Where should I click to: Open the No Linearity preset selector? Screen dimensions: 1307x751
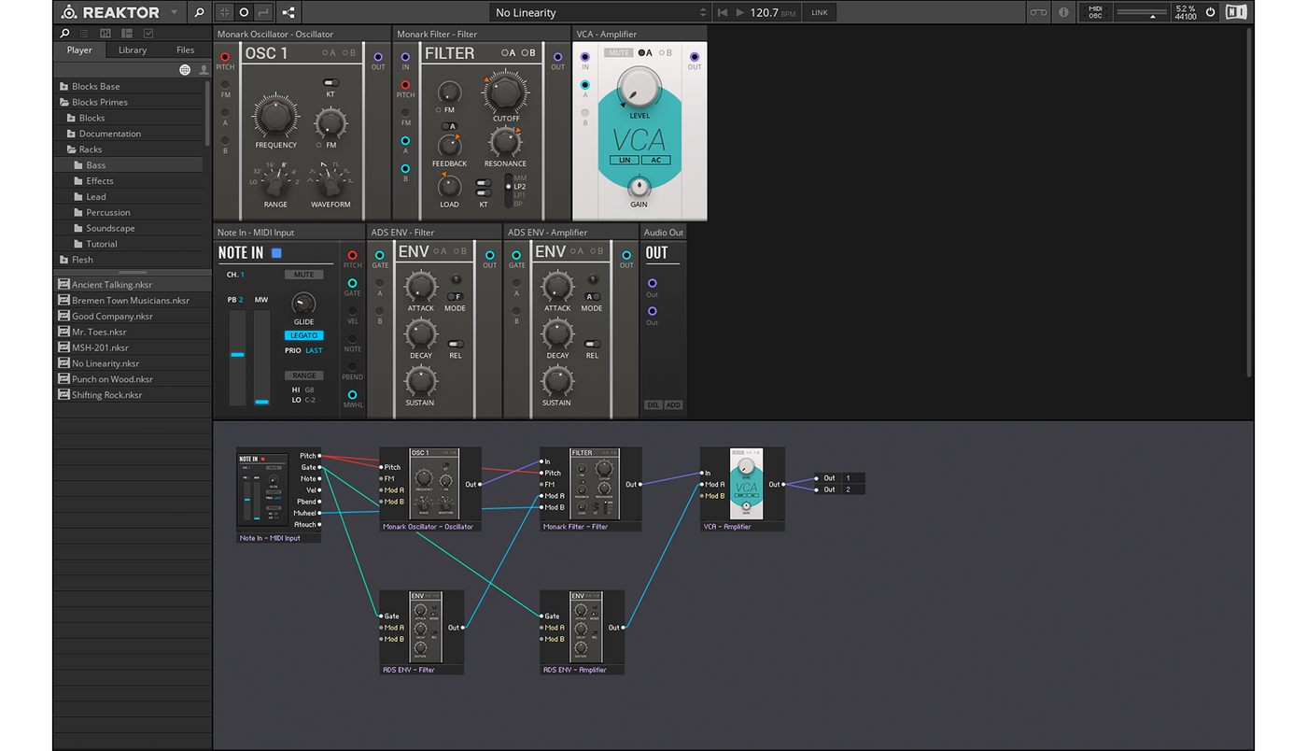click(599, 13)
